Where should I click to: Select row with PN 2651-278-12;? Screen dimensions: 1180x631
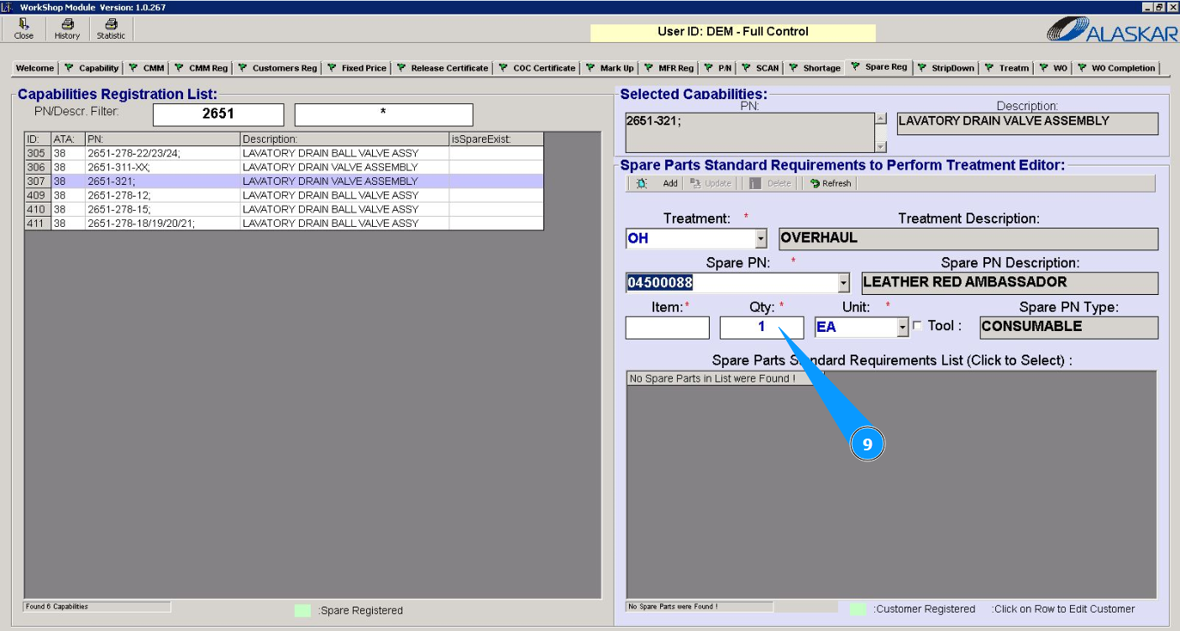pos(284,195)
